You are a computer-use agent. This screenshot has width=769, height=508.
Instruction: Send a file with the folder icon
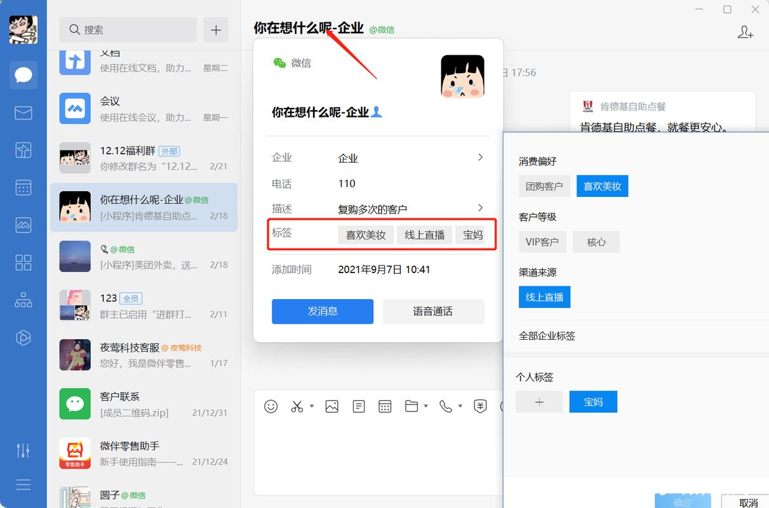tap(411, 406)
